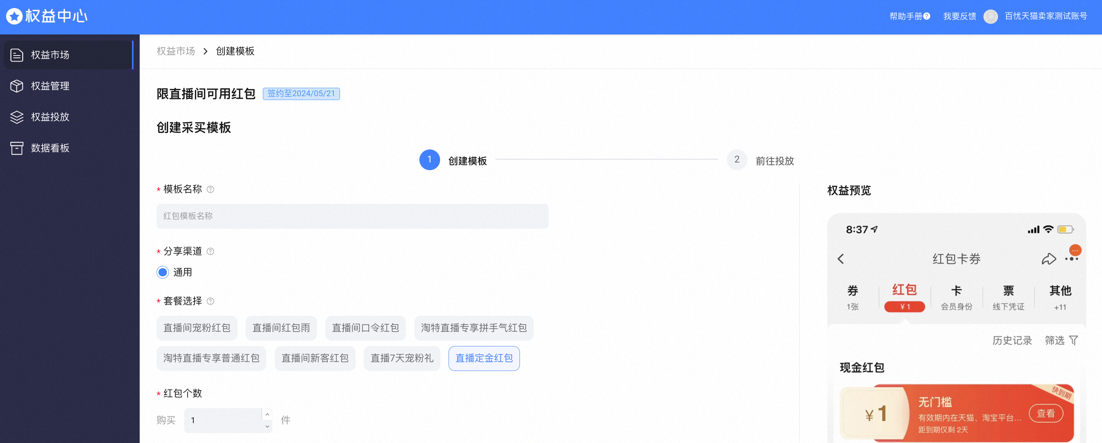The width and height of the screenshot is (1102, 443).
Task: Click the 权益管理 cube icon
Action: click(16, 86)
